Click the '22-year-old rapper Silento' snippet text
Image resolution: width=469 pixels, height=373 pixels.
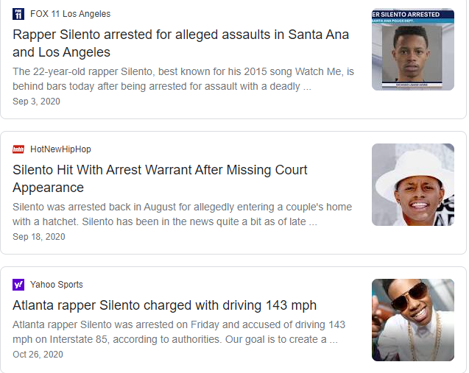183,79
